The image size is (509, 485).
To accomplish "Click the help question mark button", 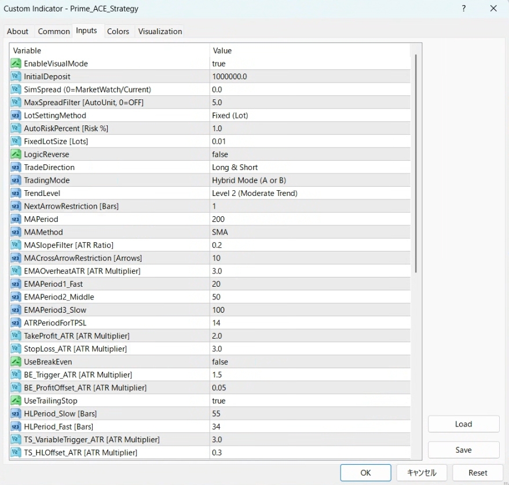I will pyautogui.click(x=464, y=9).
